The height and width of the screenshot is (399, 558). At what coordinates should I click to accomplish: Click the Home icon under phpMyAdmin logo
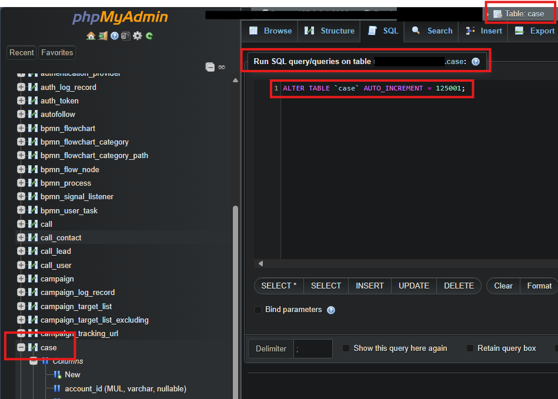[x=91, y=36]
